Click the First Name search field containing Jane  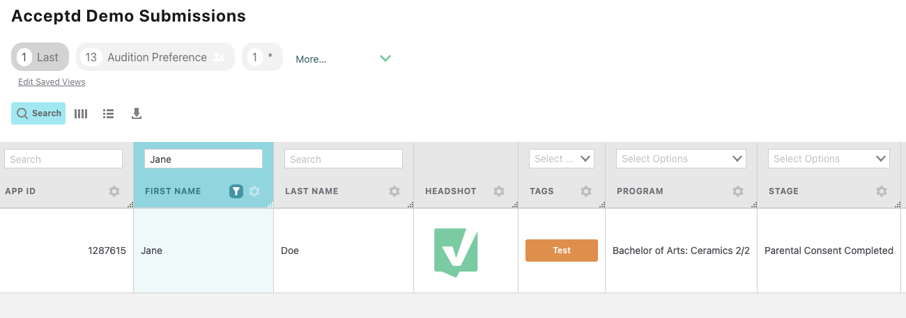pos(204,159)
